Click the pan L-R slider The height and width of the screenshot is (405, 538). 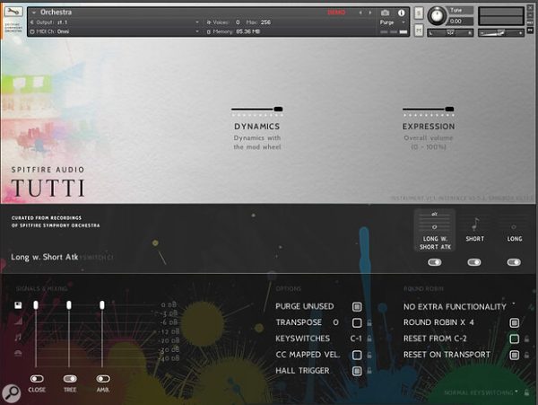[x=450, y=32]
